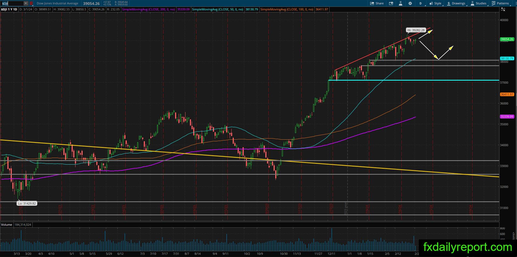
Task: Select the SimpleMovingAvg 100 study label
Action: (287, 9)
